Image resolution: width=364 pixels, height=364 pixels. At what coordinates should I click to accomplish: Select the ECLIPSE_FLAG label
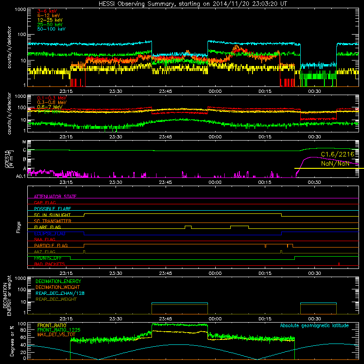[x=50, y=233]
